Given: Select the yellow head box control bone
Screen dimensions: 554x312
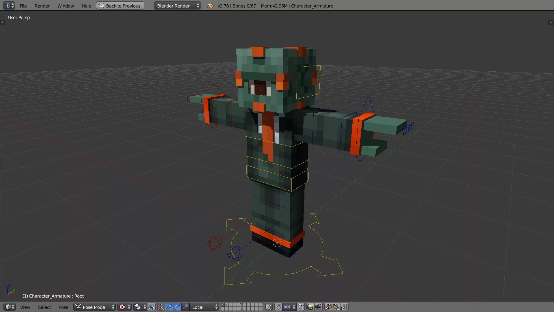Looking at the screenshot, I should [308, 82].
